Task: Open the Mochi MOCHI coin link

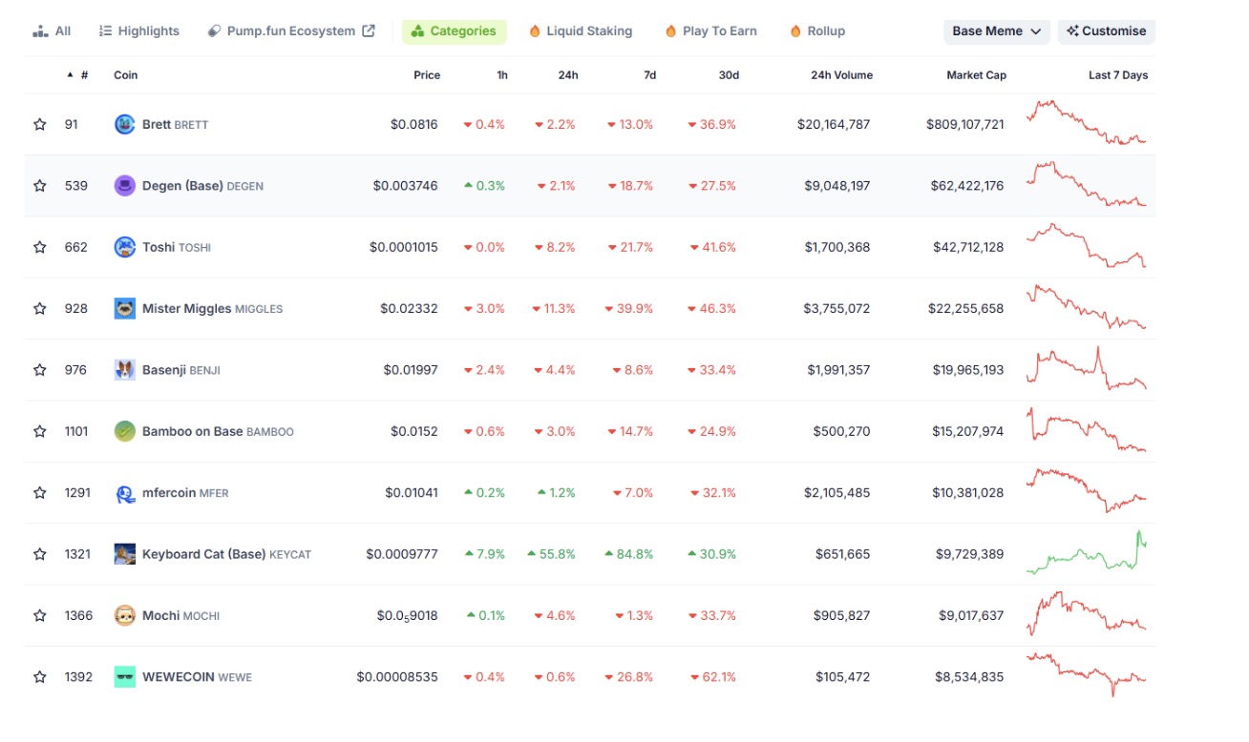Action: click(x=180, y=615)
